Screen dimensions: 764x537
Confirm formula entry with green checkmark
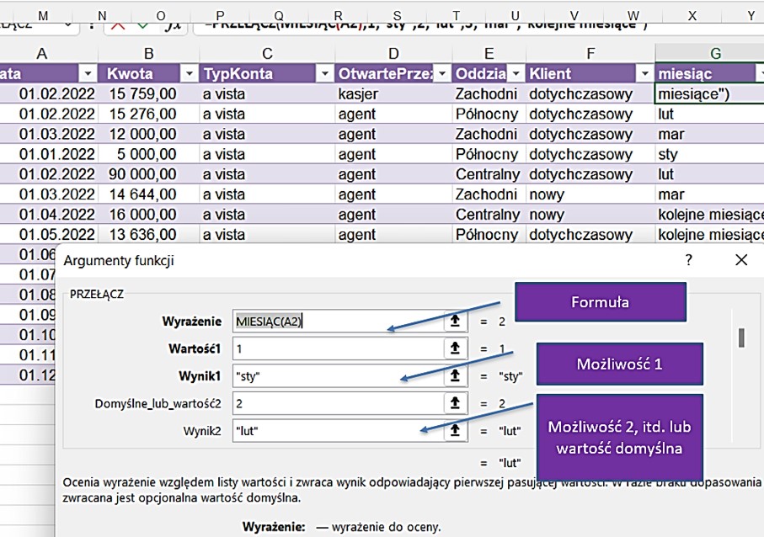pyautogui.click(x=142, y=24)
